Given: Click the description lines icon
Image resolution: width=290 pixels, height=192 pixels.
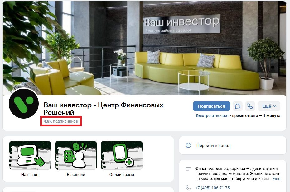Looking at the screenshot, I should coord(188,169).
